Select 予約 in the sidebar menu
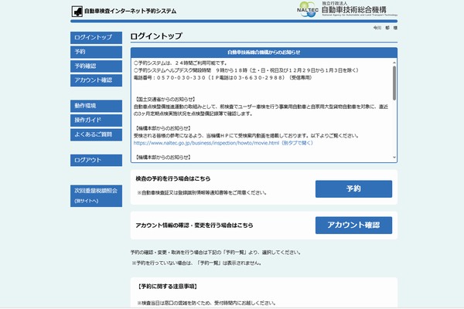 pos(96,52)
